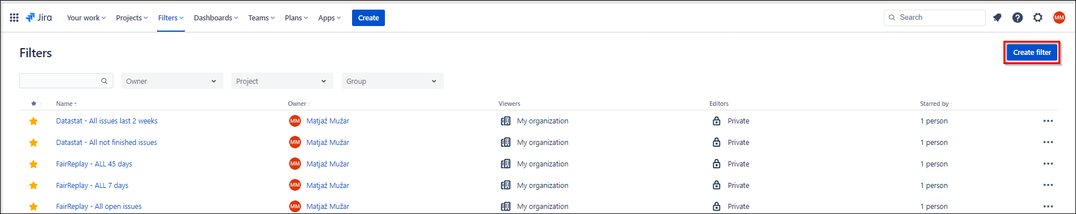Click the Create filter button
The height and width of the screenshot is (214, 1076).
coord(1032,52)
